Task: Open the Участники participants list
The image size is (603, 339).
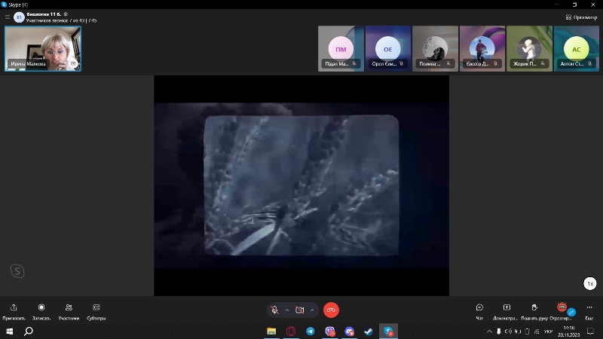Action: coord(69,311)
